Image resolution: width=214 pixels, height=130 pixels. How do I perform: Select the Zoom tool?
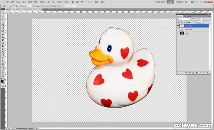coord(3,76)
